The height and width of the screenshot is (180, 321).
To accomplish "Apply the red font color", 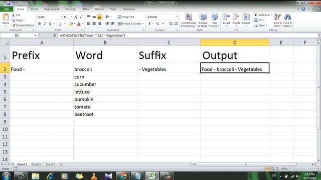I will [79, 24].
